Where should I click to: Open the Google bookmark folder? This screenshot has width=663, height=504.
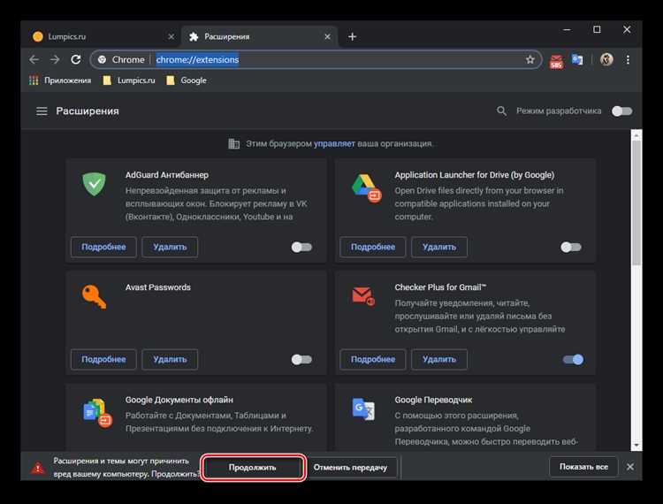point(187,80)
